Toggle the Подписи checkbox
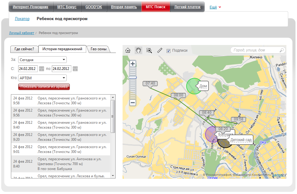The image size is (297, 194). [168, 51]
